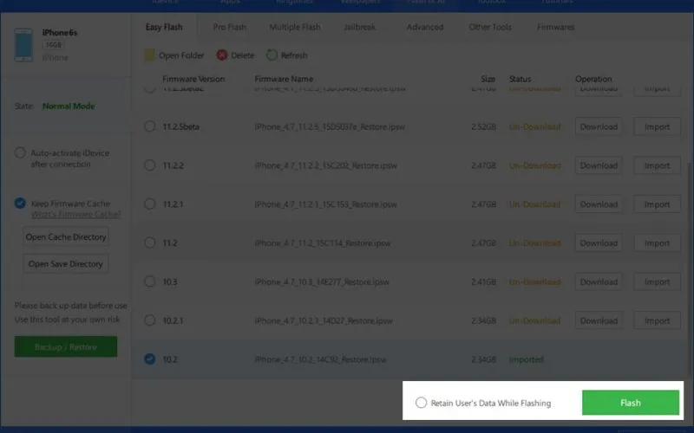Screen dimensions: 694x433
Task: Switch to the Easy Flash tab
Action: tap(164, 27)
